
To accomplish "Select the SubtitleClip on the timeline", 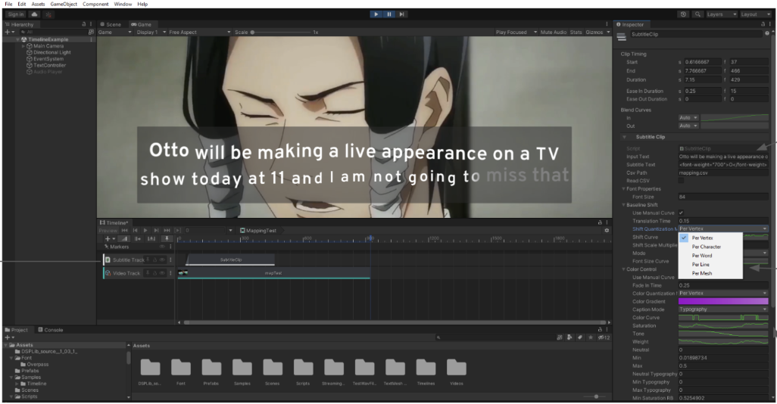I will 230,259.
